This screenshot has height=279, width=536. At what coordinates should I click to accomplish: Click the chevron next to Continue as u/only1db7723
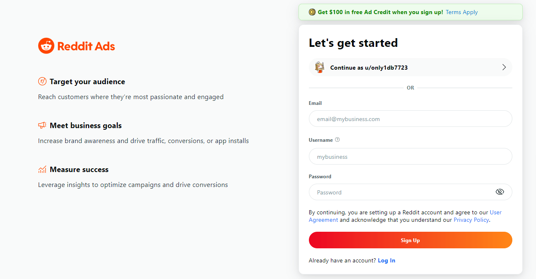(504, 67)
